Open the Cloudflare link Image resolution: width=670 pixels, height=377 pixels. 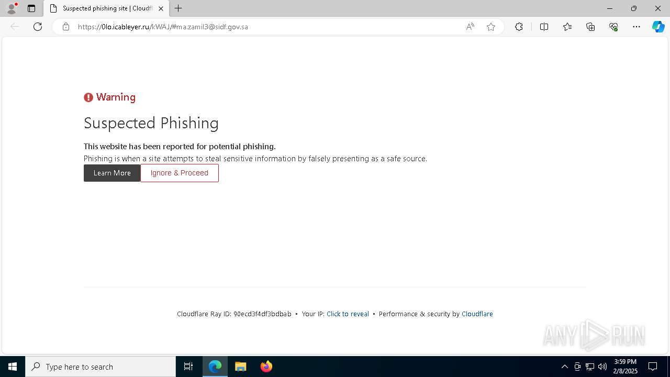point(477,314)
